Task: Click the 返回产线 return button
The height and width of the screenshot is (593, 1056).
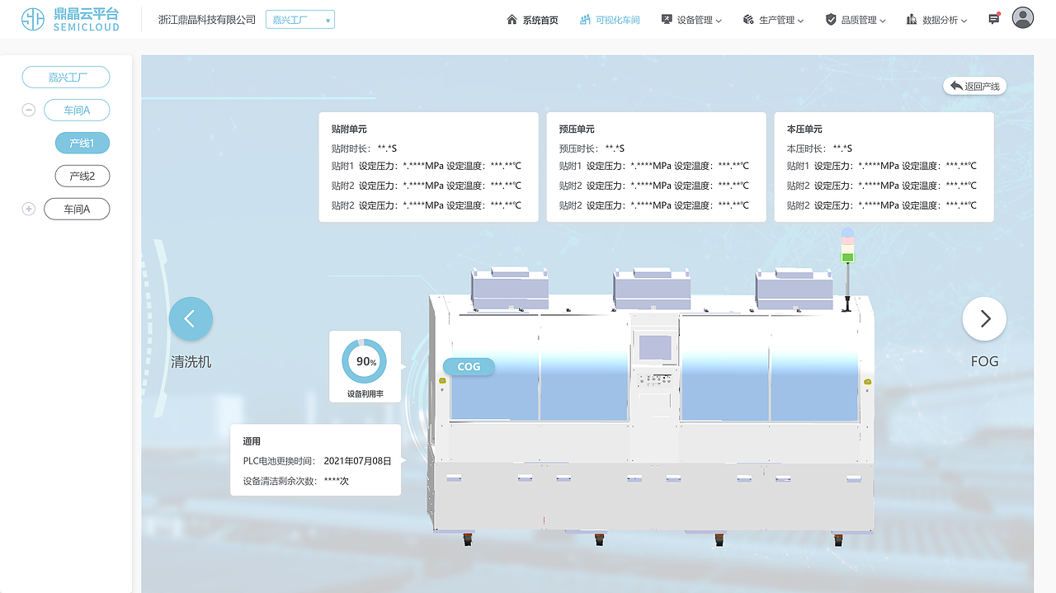Action: 973,85
